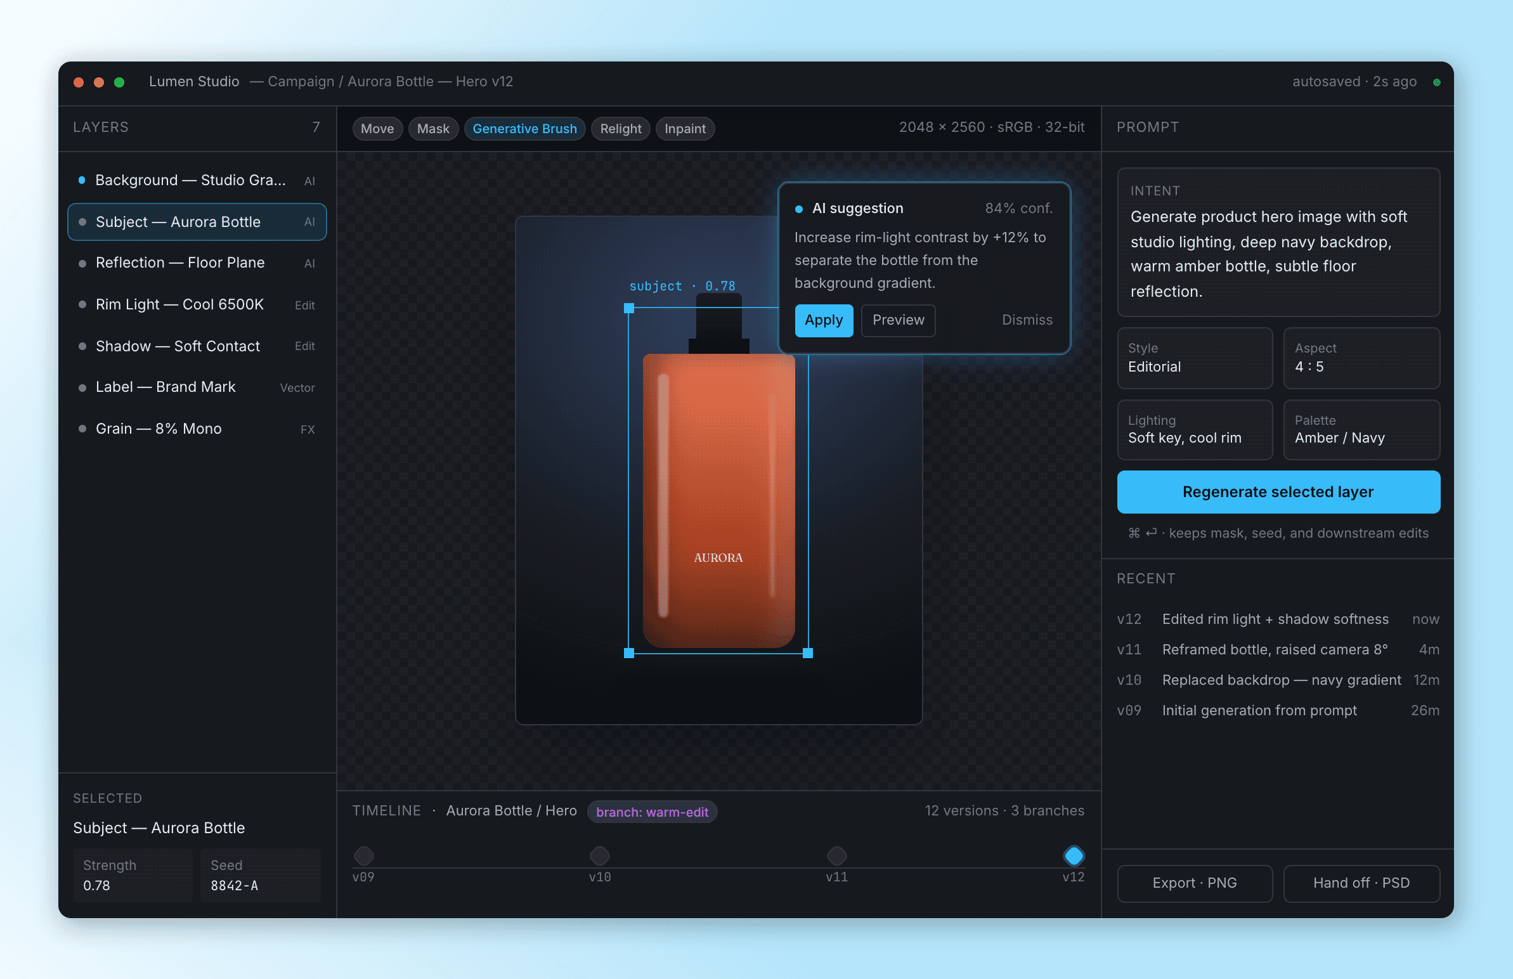Screen dimensions: 1513x979
Task: Toggle Background layer visibility dot
Action: pos(81,180)
